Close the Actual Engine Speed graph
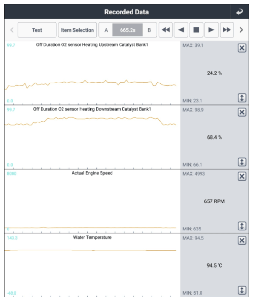 coord(242,176)
